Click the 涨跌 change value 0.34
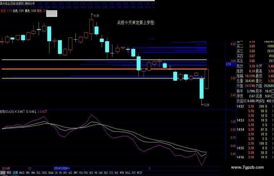Screen dimensions: 274x176 (x=252, y=71)
